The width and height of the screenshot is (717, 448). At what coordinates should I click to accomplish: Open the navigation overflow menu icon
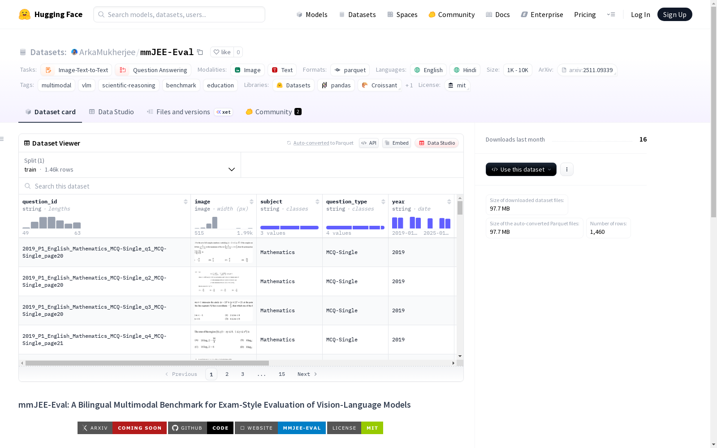[x=611, y=14]
